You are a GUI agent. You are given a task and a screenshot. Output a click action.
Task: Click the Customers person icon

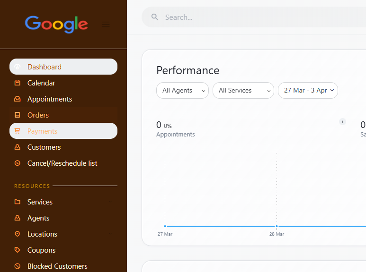(18, 147)
